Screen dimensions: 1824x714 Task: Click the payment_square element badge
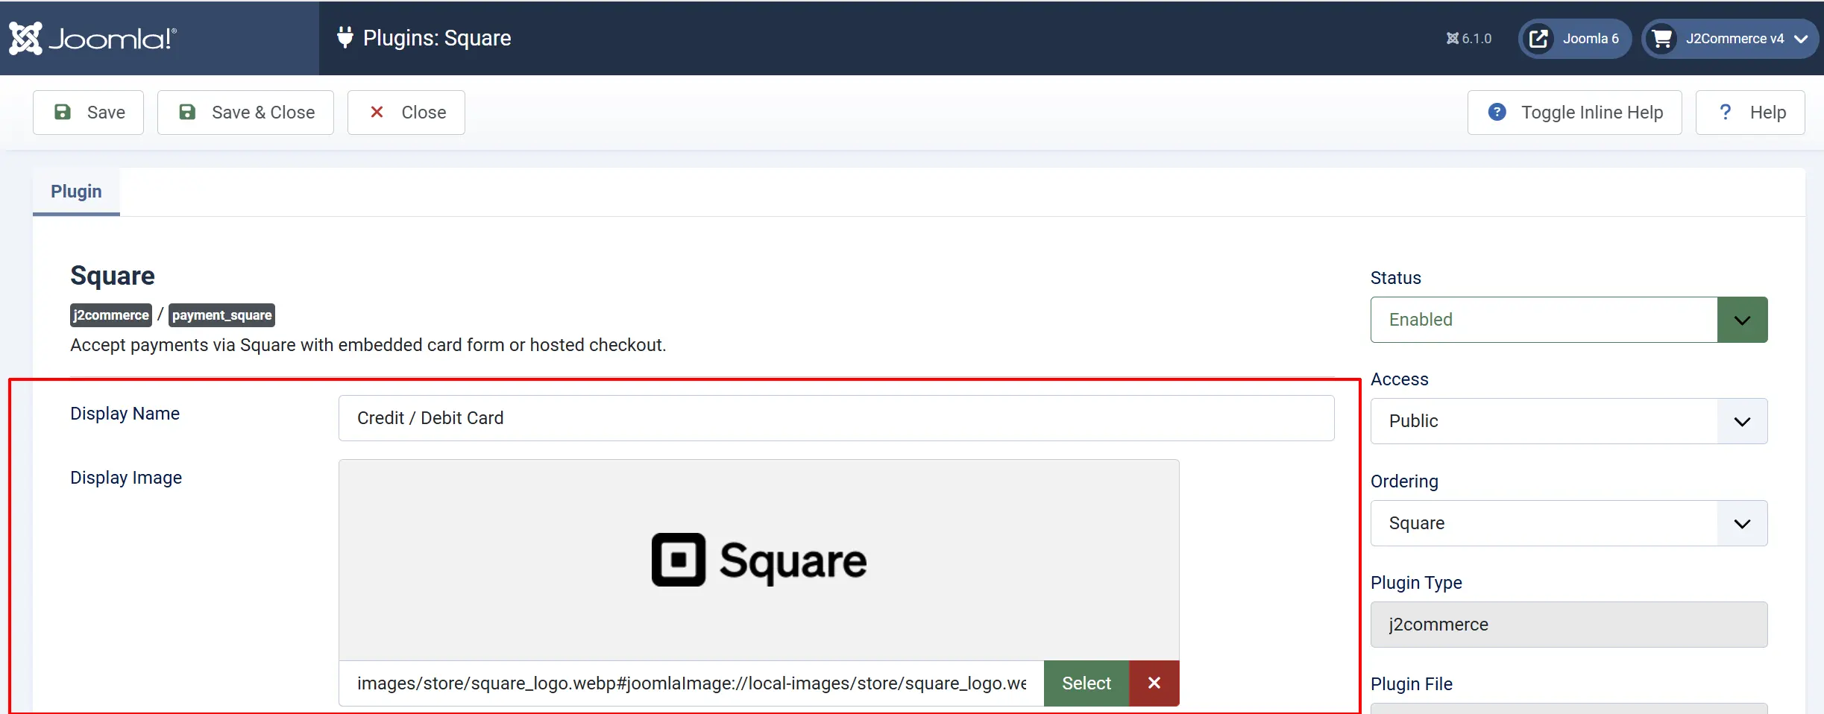click(x=222, y=315)
